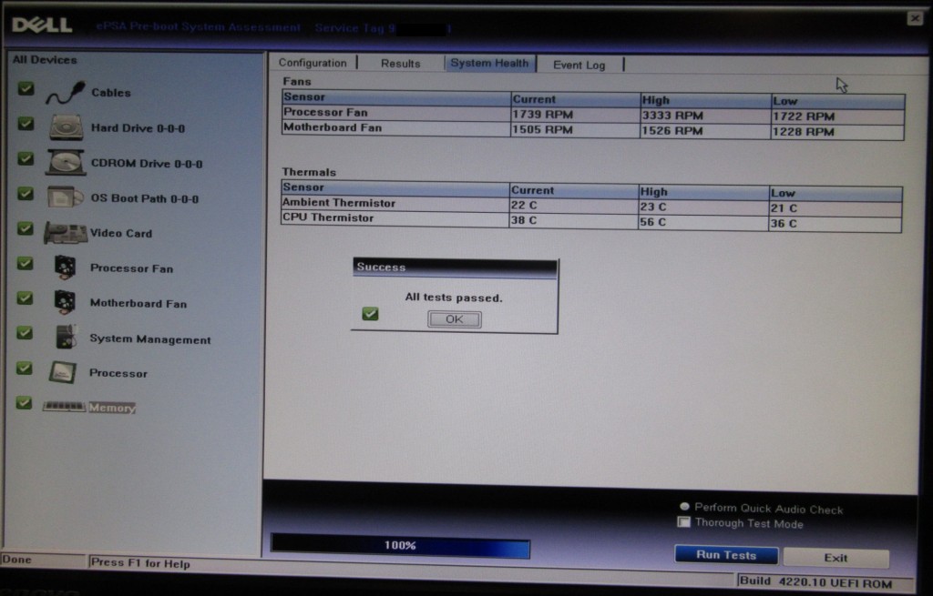The height and width of the screenshot is (596, 933).
Task: Uncheck the Cables device checkbox
Action: (x=26, y=89)
